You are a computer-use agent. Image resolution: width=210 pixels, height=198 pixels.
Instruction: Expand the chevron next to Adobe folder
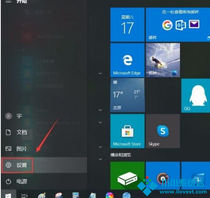(100, 110)
